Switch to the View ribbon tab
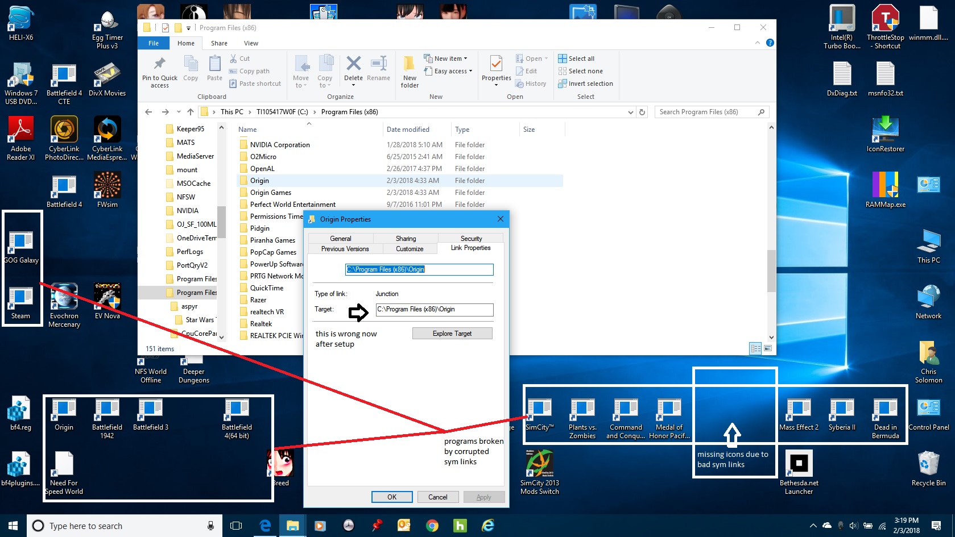955x537 pixels. [251, 43]
